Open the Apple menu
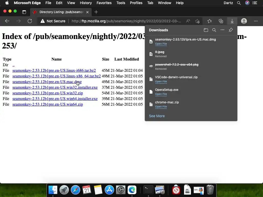Image resolution: width=263 pixels, height=197 pixels. tap(7, 3)
